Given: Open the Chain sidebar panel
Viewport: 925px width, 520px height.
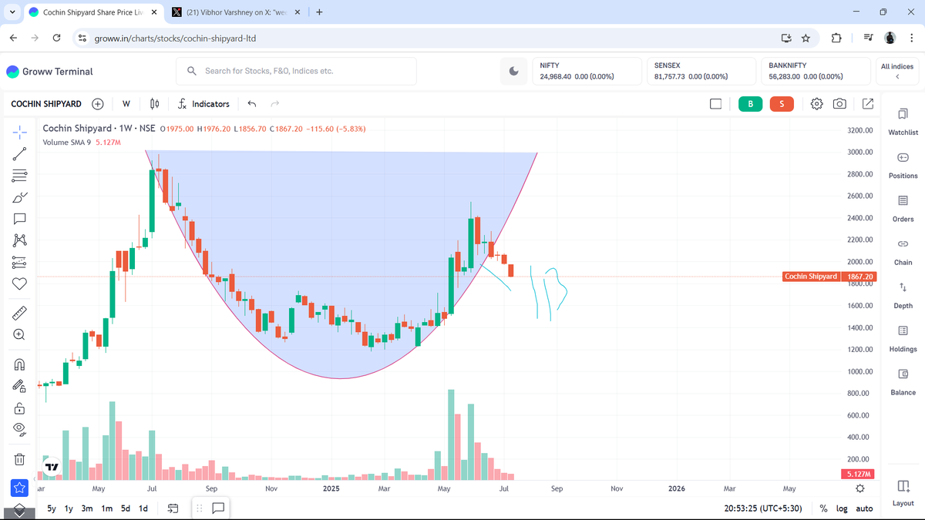Looking at the screenshot, I should tap(903, 252).
